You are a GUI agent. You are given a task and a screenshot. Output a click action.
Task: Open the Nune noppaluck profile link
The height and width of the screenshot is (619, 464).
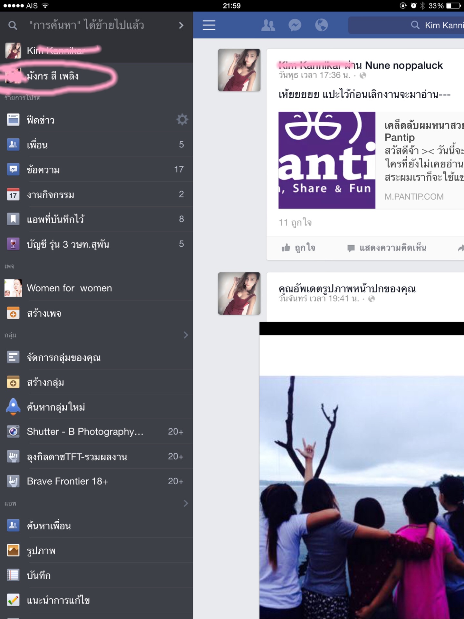(x=404, y=65)
